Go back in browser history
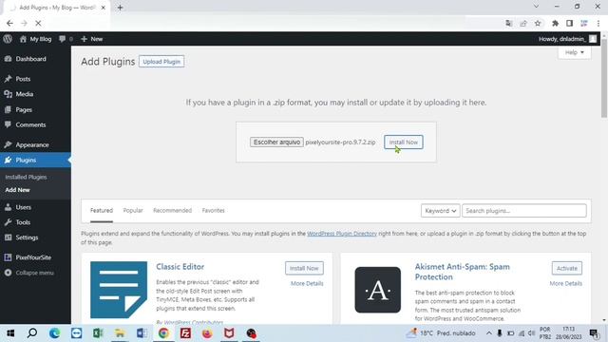This screenshot has height=342, width=608. click(x=9, y=23)
